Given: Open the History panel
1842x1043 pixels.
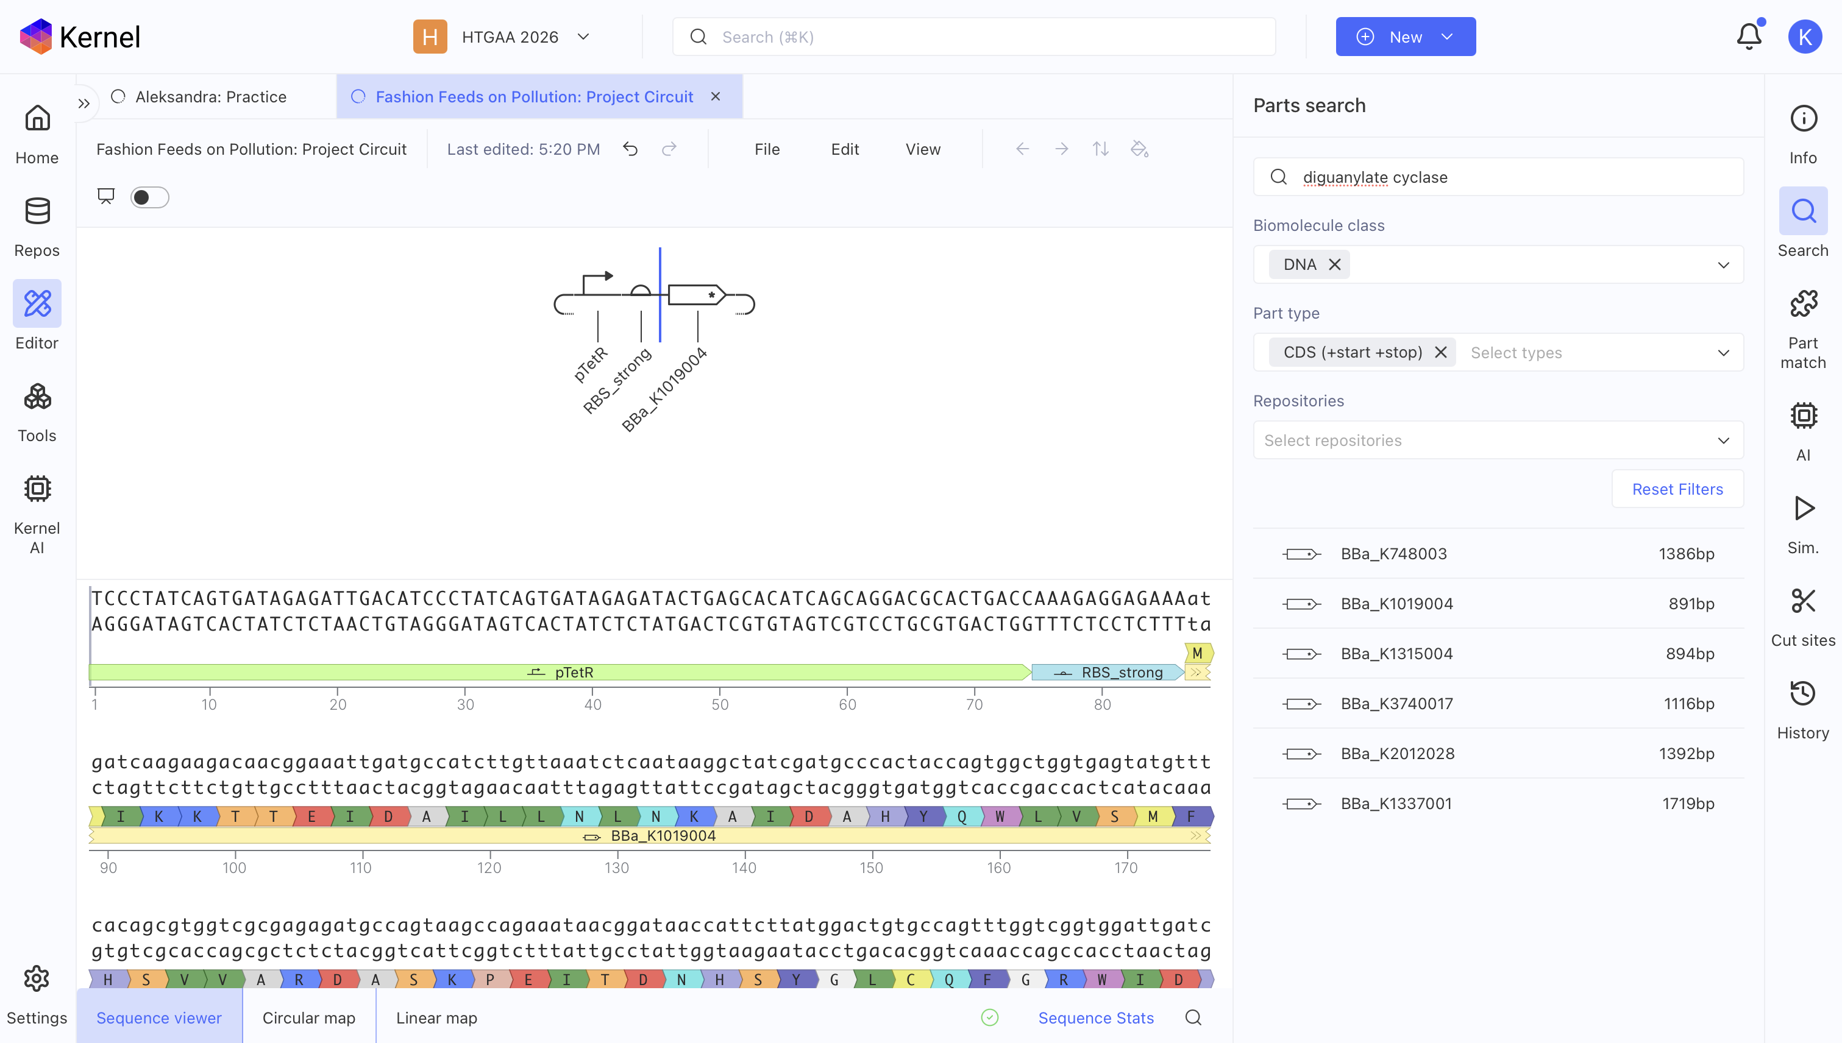Looking at the screenshot, I should (1802, 710).
